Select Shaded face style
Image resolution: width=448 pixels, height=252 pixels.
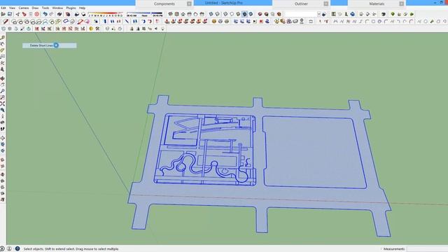pyautogui.click(x=238, y=14)
